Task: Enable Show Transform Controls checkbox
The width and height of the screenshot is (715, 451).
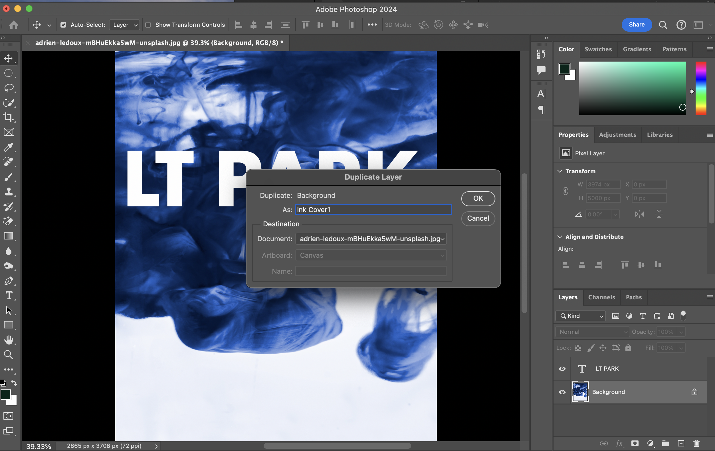Action: click(148, 25)
